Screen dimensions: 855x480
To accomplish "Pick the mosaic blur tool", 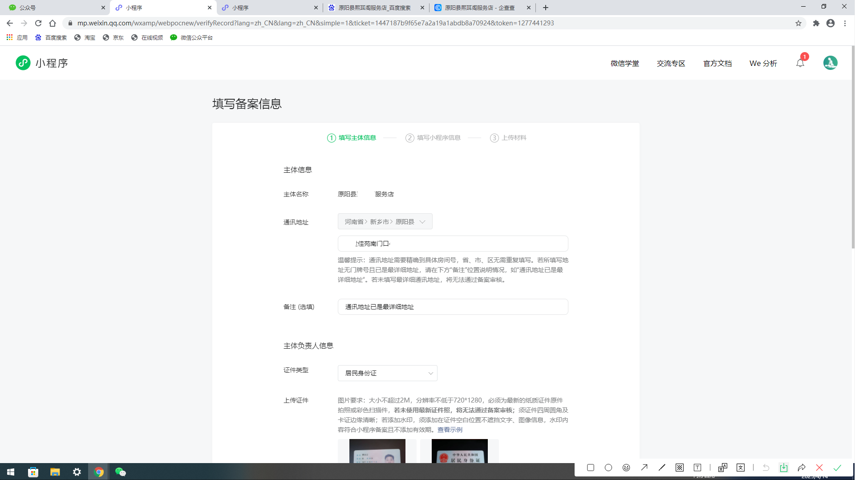I will coord(680,468).
